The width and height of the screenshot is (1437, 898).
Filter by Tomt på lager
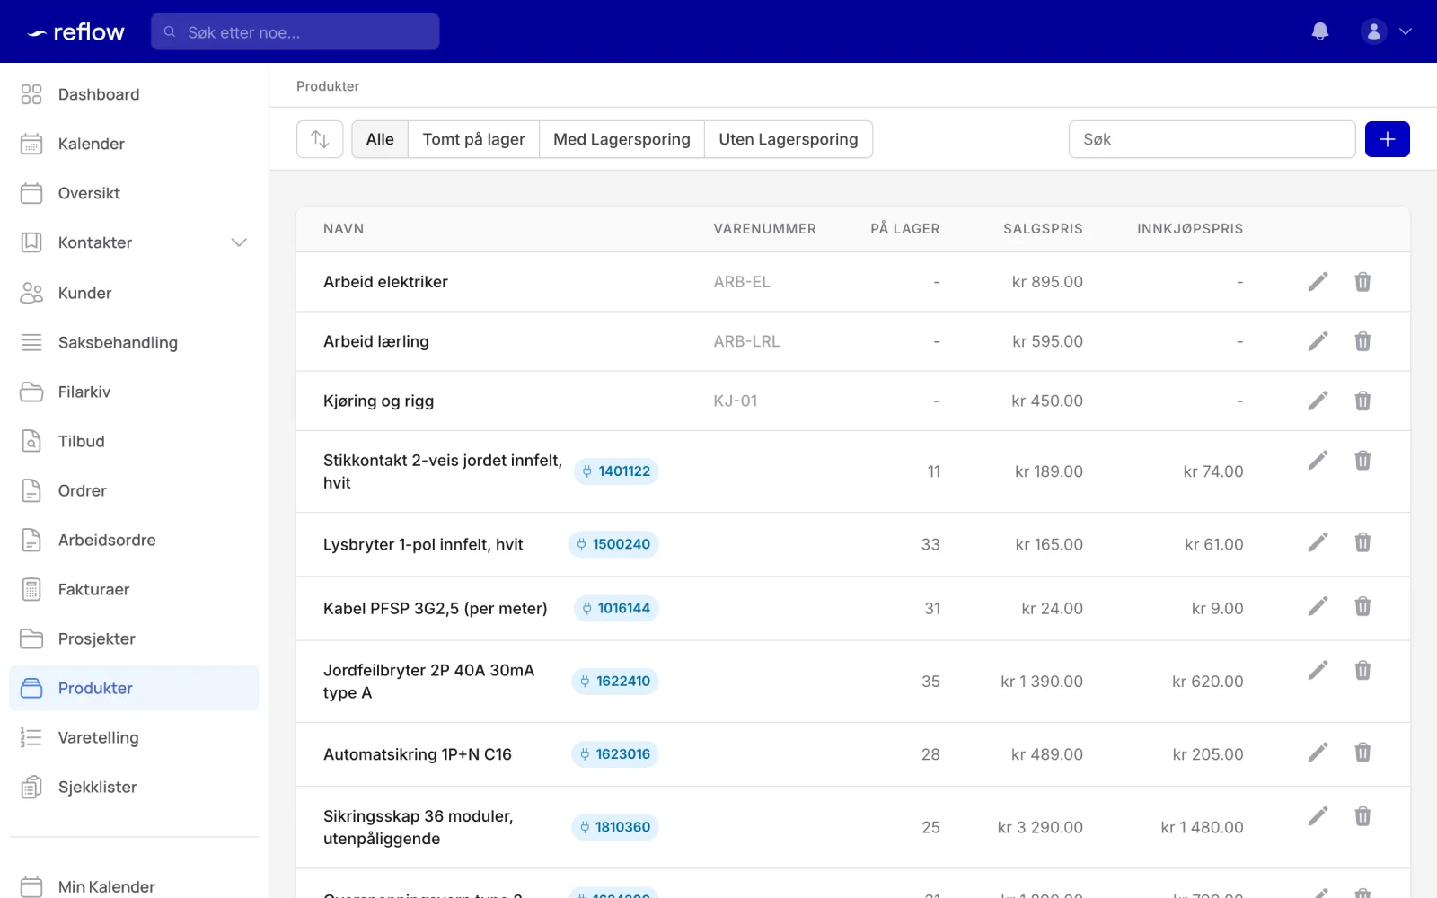pos(473,139)
